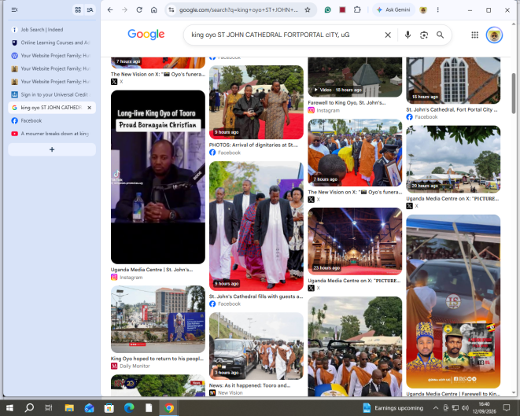Image resolution: width=520 pixels, height=416 pixels.
Task: Open News: As it happened: Tooro link
Action: coord(249,385)
